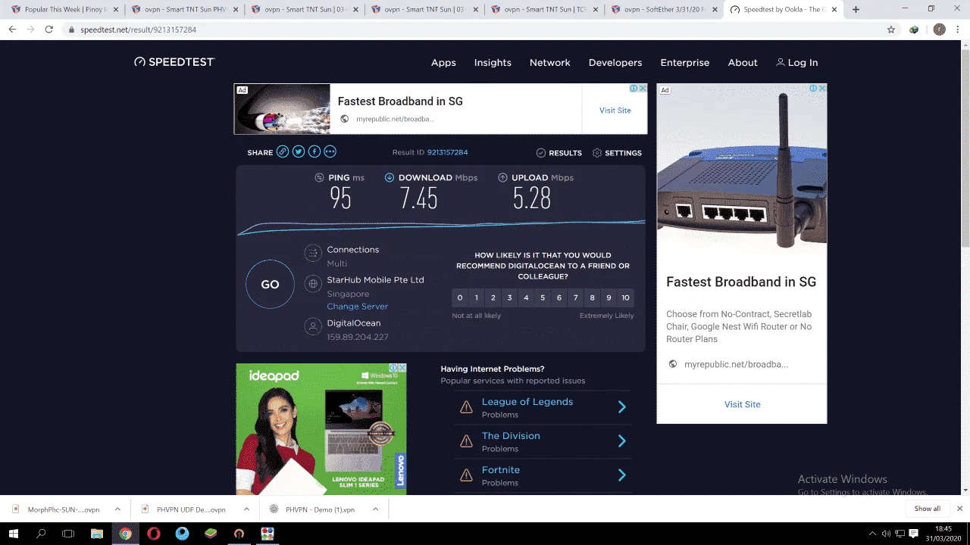Bookmark this page with the star icon
Image resolution: width=970 pixels, height=545 pixels.
pyautogui.click(x=891, y=30)
